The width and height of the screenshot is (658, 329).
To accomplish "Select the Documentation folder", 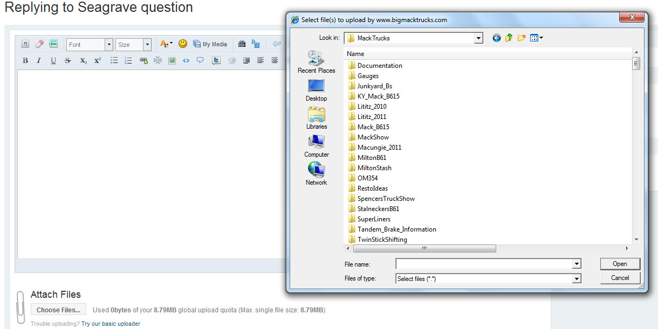I will (x=375, y=66).
